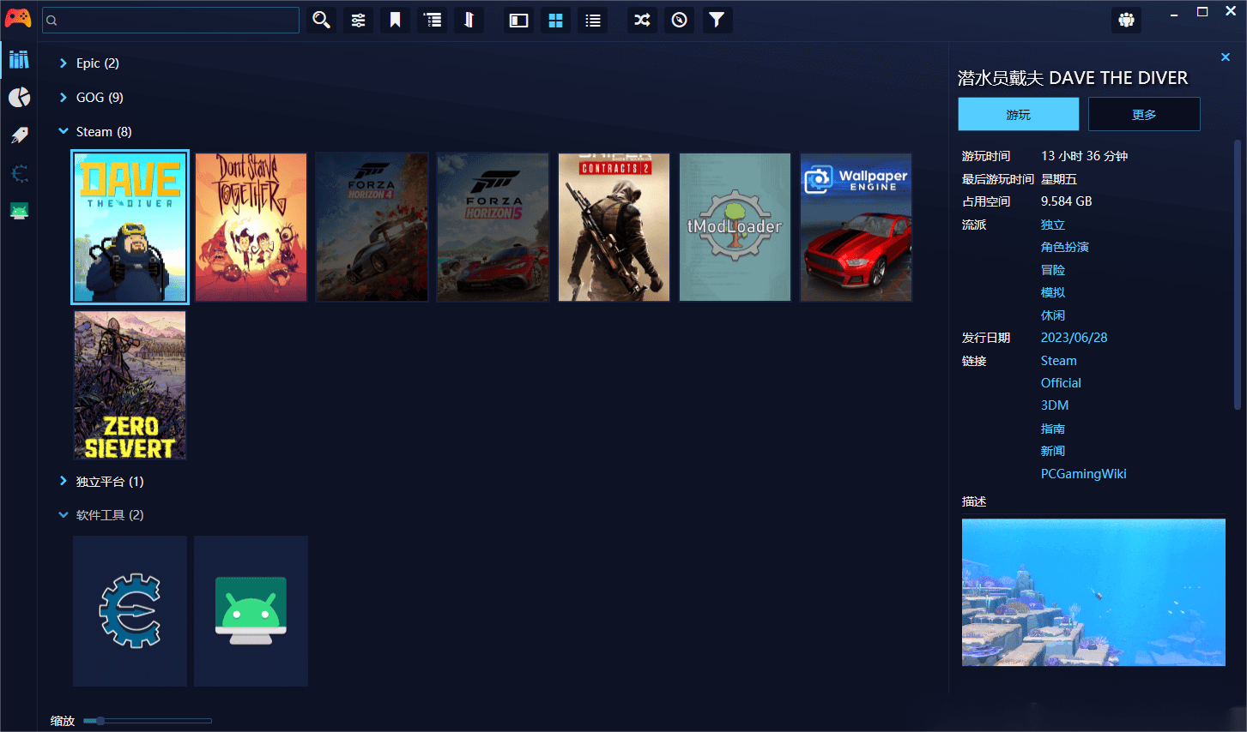Open the filter funnel icon
Viewport: 1247px width, 732px height.
(x=717, y=20)
